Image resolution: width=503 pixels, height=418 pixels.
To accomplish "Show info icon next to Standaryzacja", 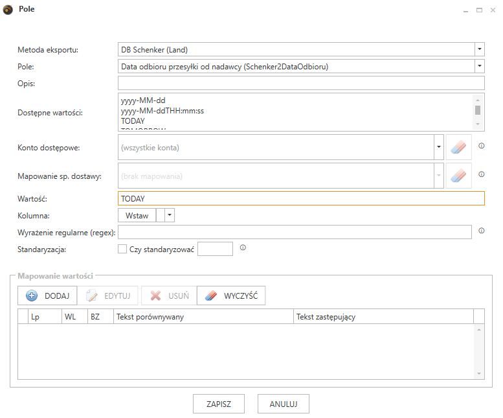I will [x=243, y=248].
